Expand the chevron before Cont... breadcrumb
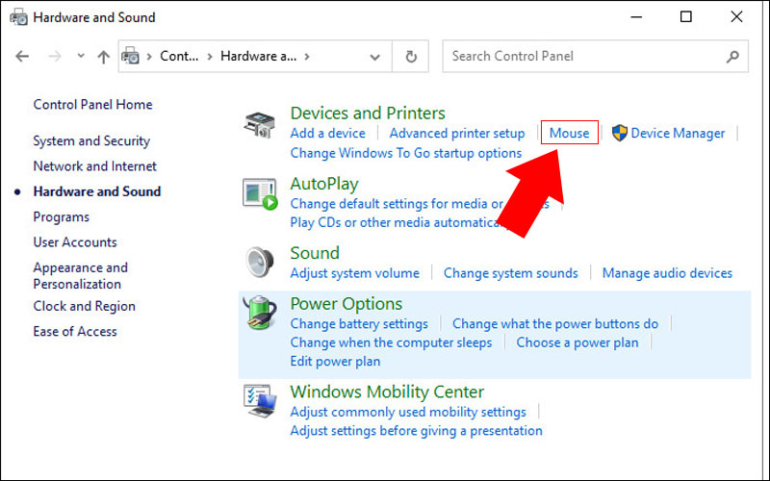 coord(149,57)
